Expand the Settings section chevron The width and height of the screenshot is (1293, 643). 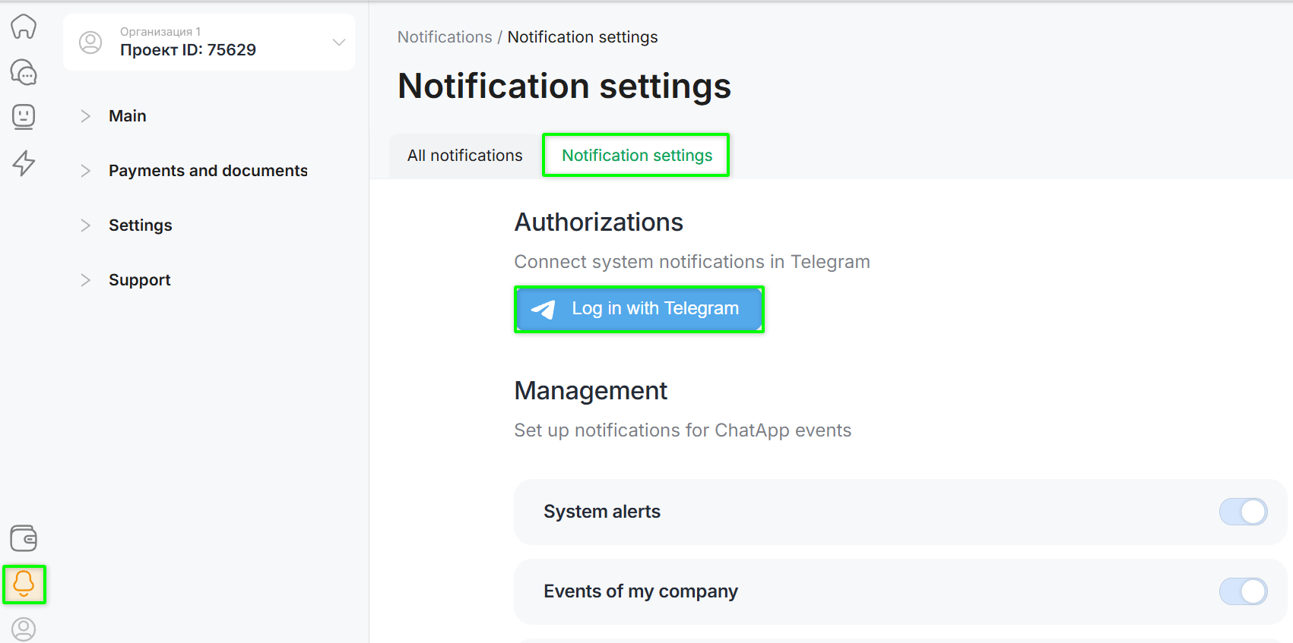tap(86, 225)
